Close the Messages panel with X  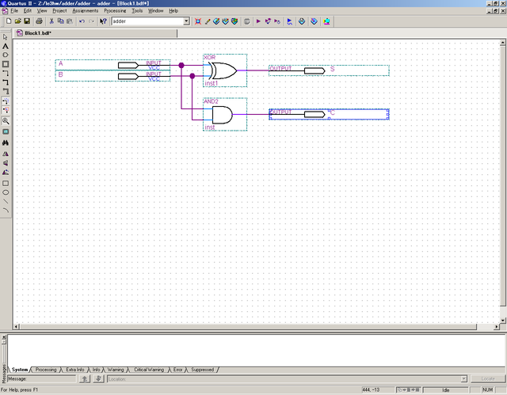[x=4, y=337]
